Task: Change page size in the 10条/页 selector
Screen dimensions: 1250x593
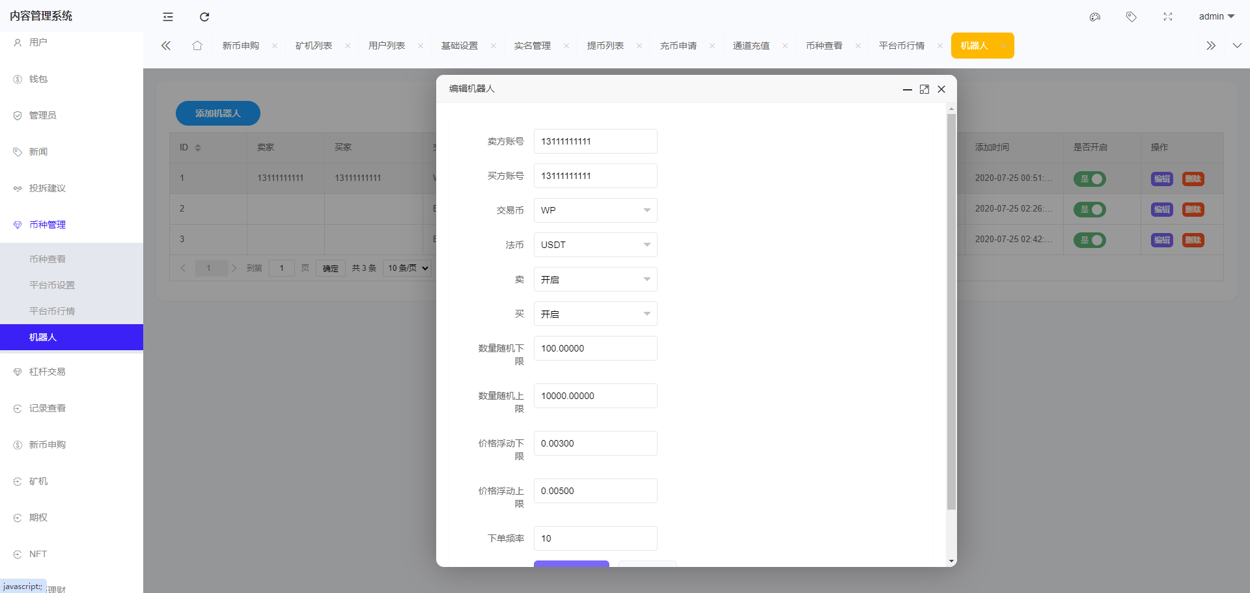Action: [407, 268]
